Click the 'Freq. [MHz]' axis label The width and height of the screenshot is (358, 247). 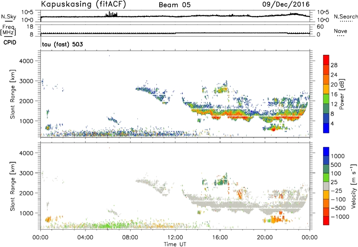tap(8, 30)
